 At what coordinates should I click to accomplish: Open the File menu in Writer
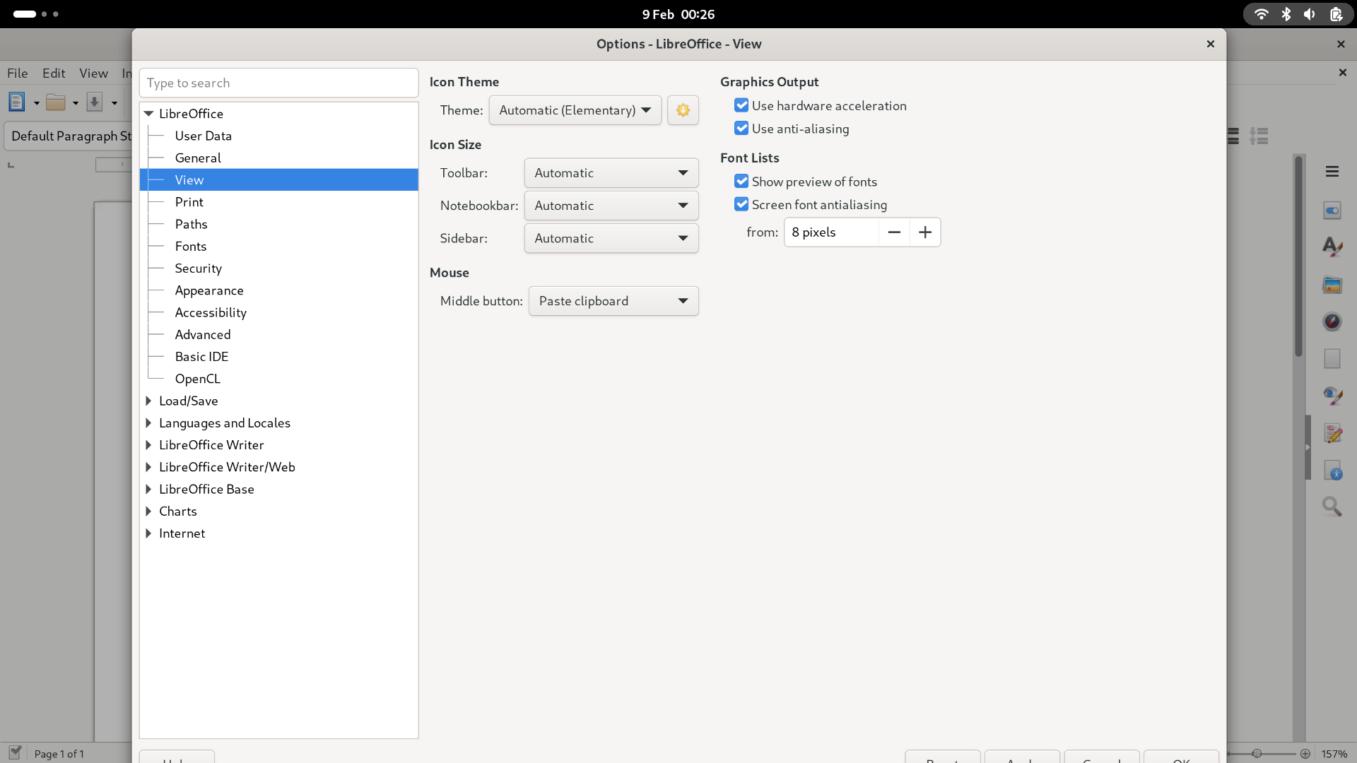(18, 73)
